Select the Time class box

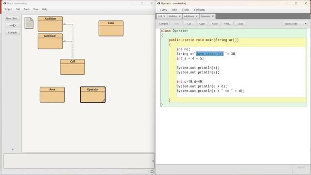click(x=111, y=28)
